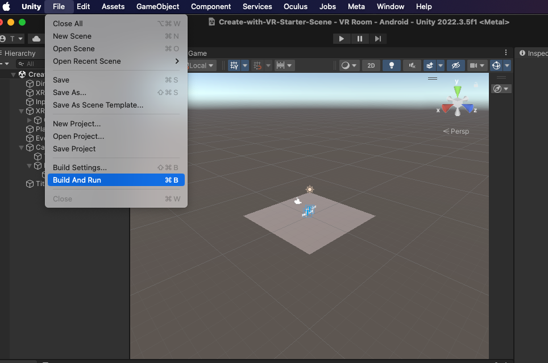This screenshot has width=548, height=363.
Task: Toggle the gizmo rotation lock icon
Action: point(476,85)
